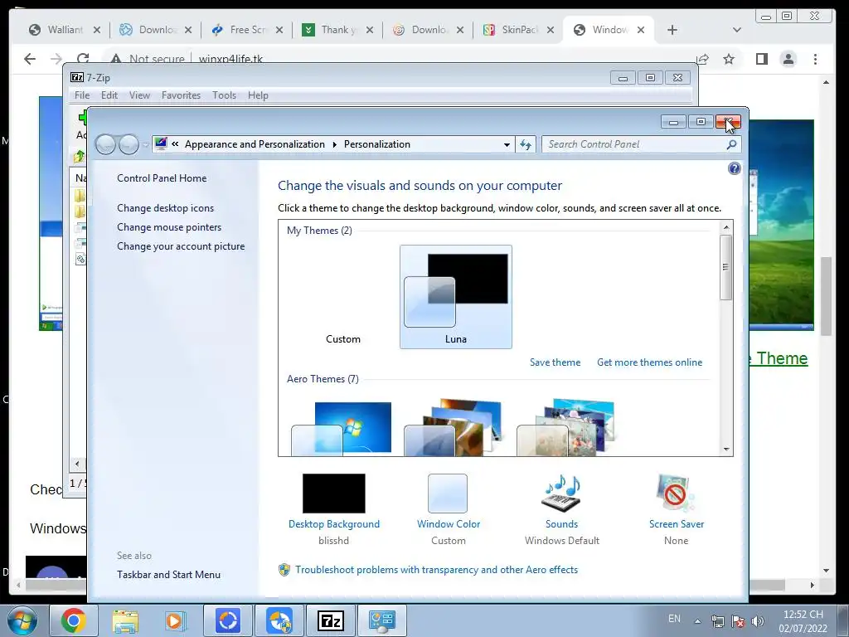Click the Back arrow in Personalization window
The image size is (849, 637).
click(105, 144)
